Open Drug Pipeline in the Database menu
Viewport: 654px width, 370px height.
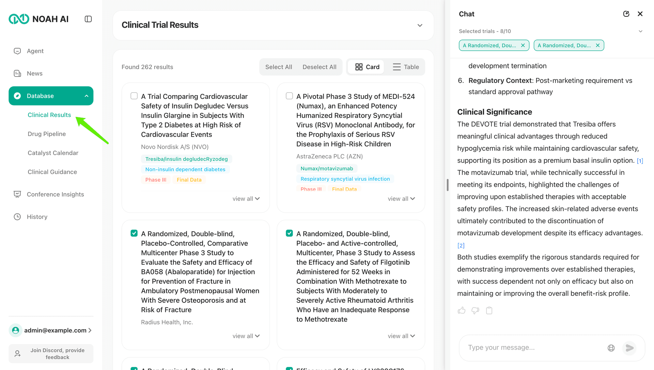coord(47,134)
